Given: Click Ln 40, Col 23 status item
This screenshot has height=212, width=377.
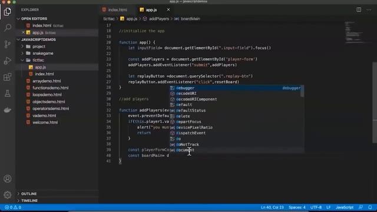Looking at the screenshot, I should click(x=272, y=207).
